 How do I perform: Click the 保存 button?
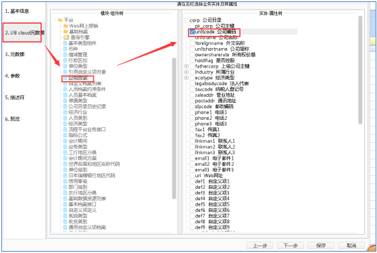321,246
